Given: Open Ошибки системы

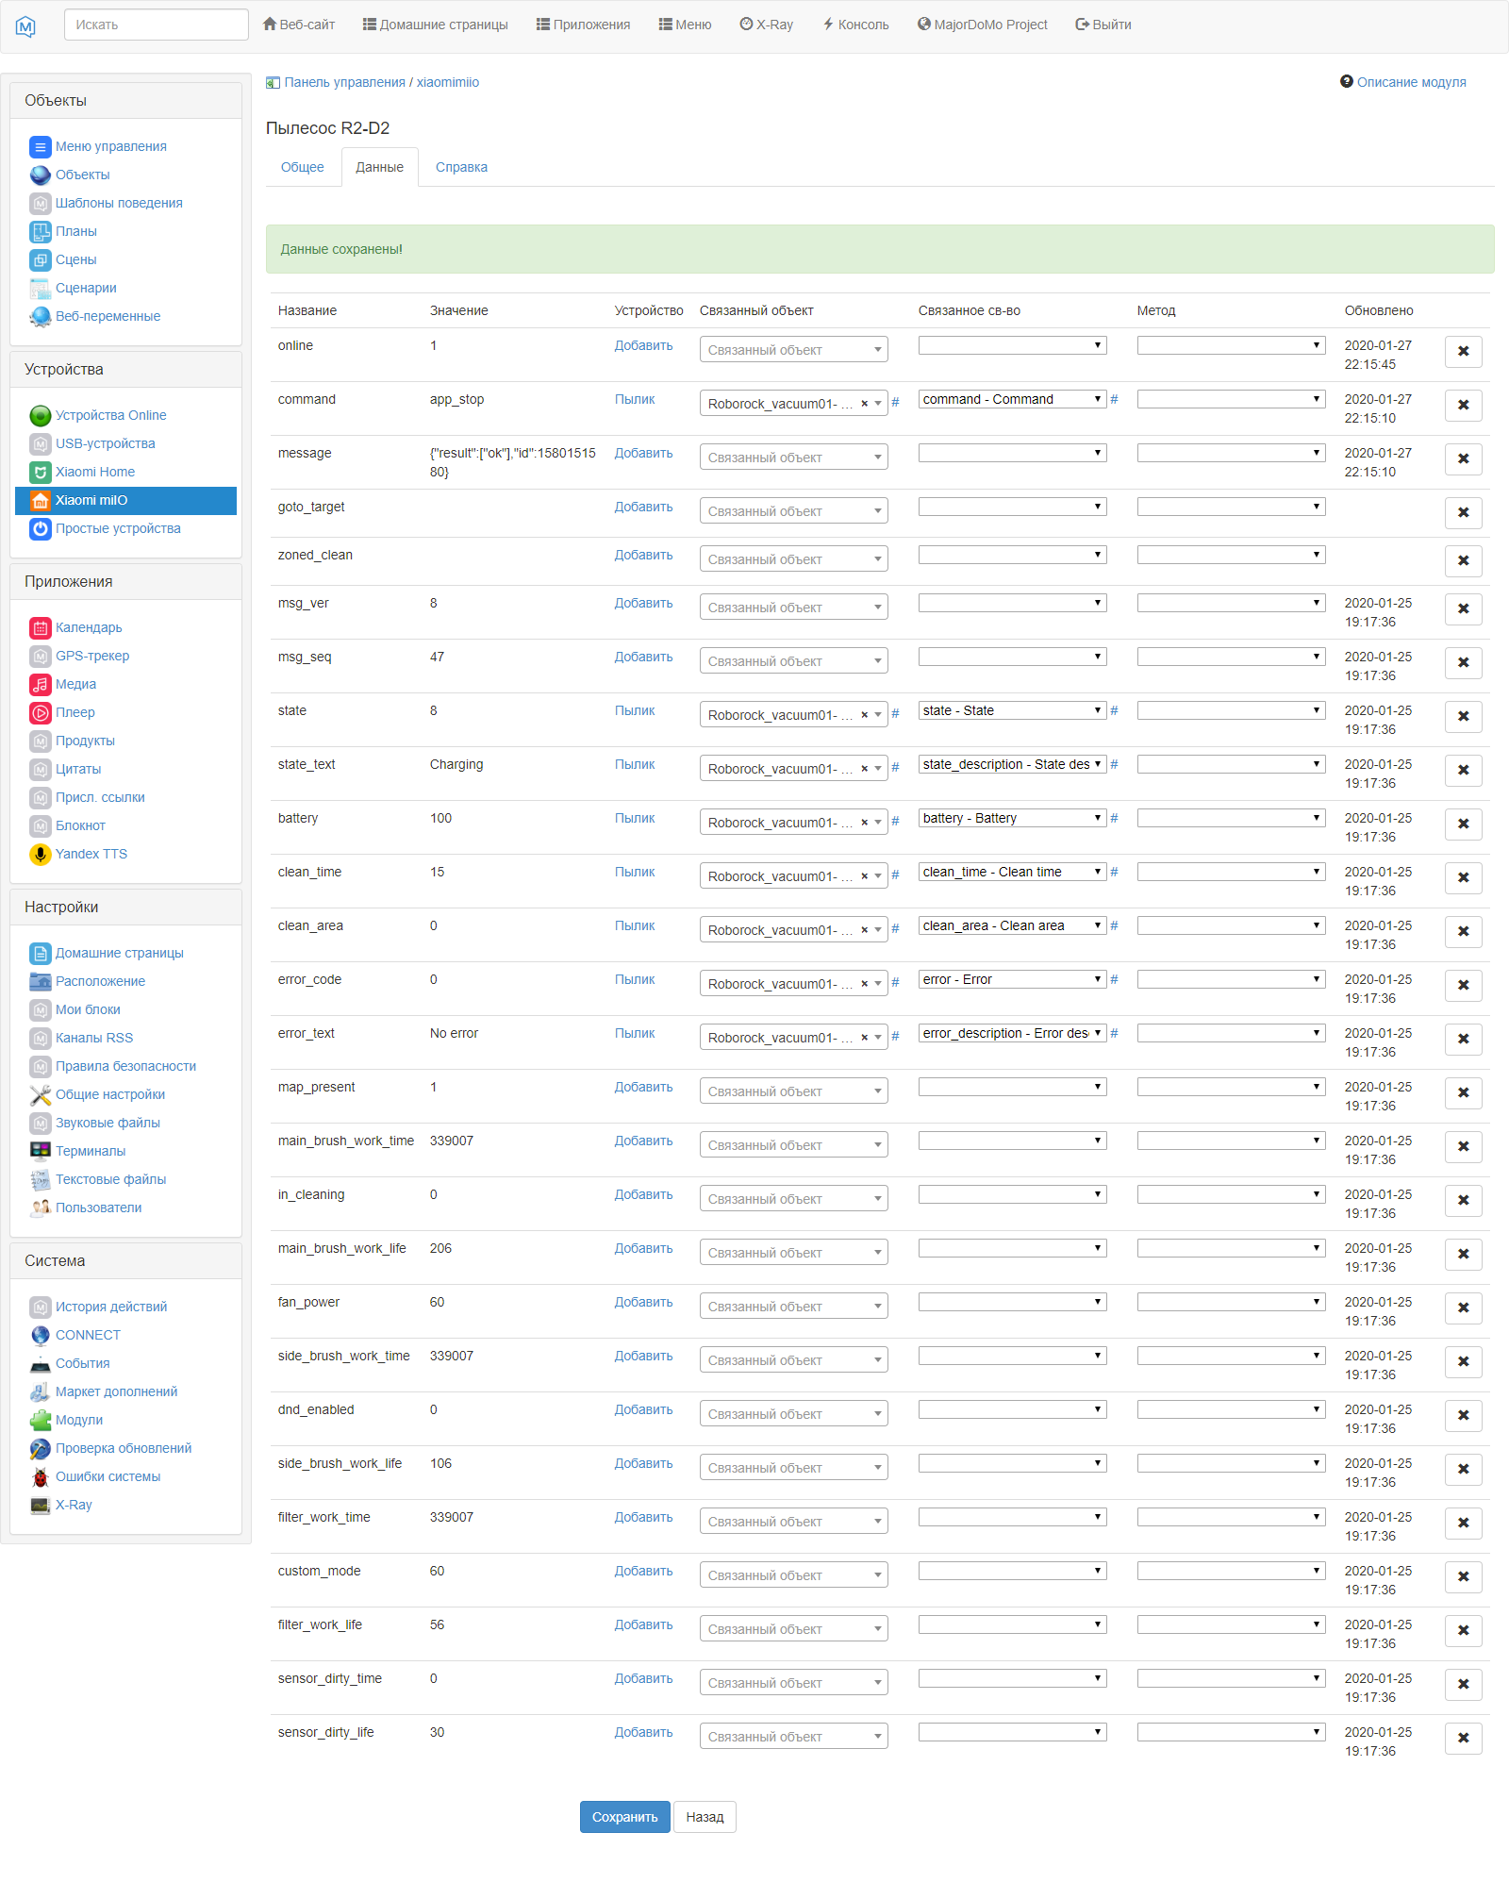Looking at the screenshot, I should point(108,1476).
